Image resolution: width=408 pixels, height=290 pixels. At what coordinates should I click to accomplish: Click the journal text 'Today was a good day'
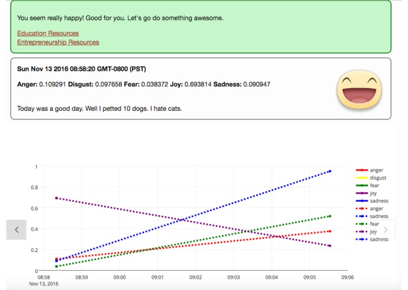coord(50,109)
